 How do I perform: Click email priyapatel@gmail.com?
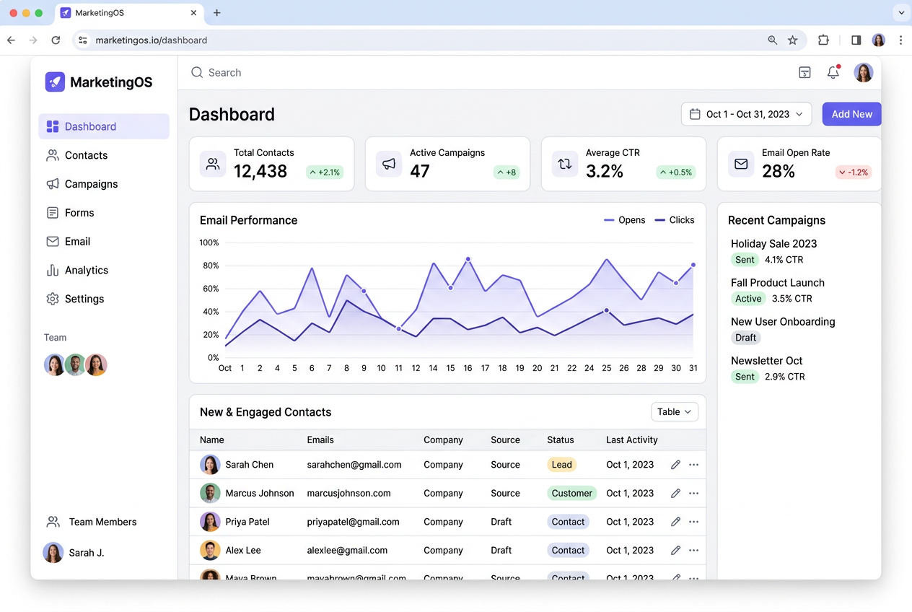pos(354,522)
